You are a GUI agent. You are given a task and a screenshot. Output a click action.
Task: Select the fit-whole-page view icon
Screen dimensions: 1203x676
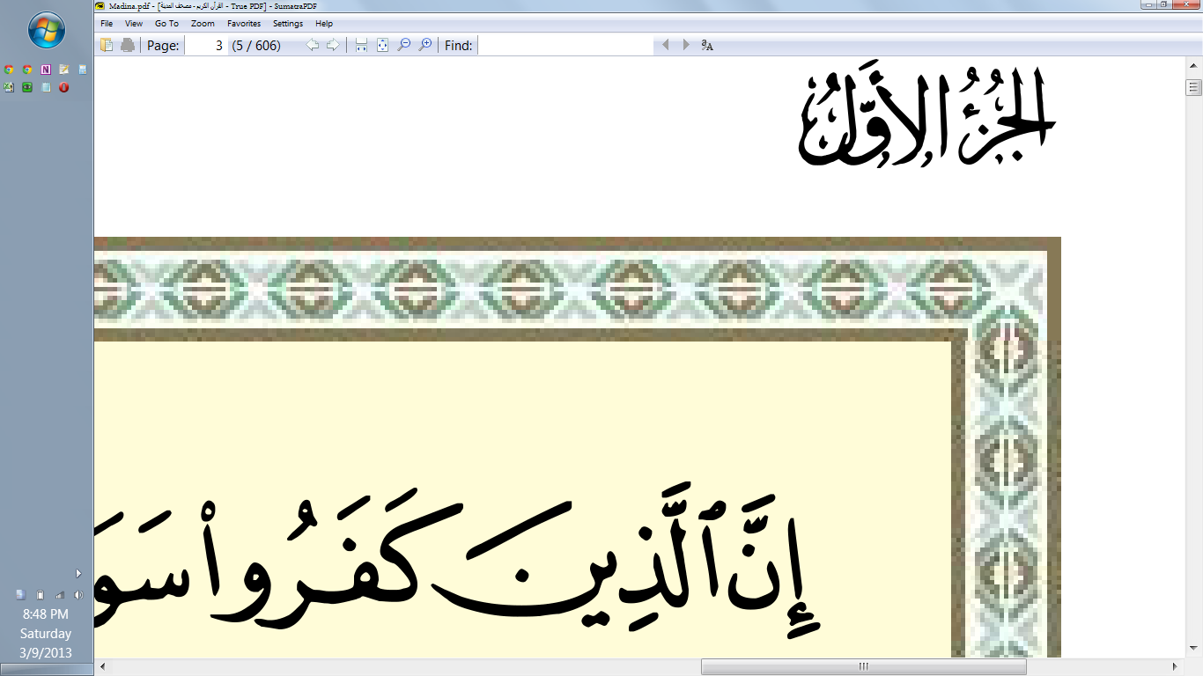[x=381, y=45]
